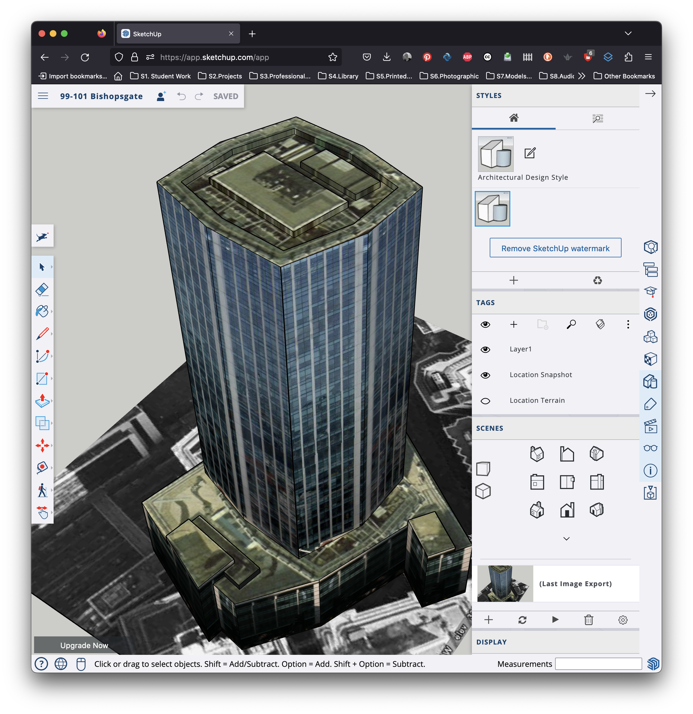Open the Scenes clapperboard panel icon

pyautogui.click(x=650, y=426)
